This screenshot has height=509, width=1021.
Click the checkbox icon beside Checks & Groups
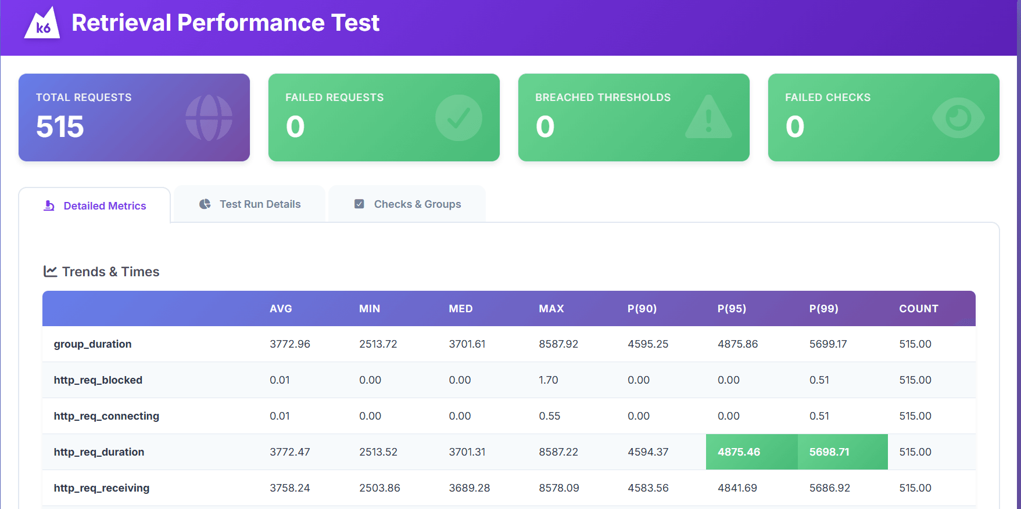coord(359,204)
